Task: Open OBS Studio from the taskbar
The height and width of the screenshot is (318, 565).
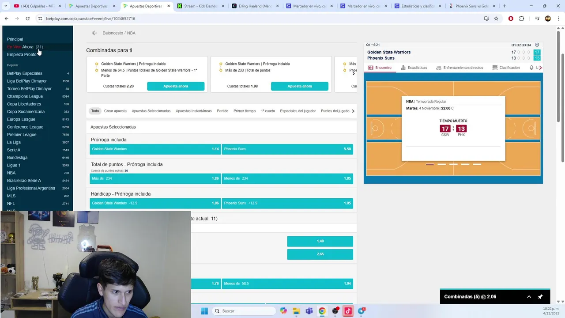Action: [335, 311]
